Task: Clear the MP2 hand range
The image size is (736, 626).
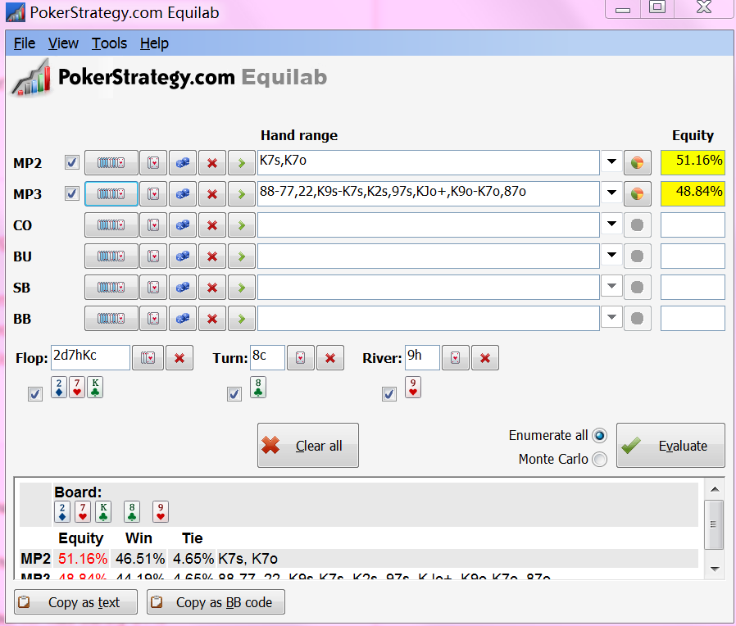Action: coord(212,163)
